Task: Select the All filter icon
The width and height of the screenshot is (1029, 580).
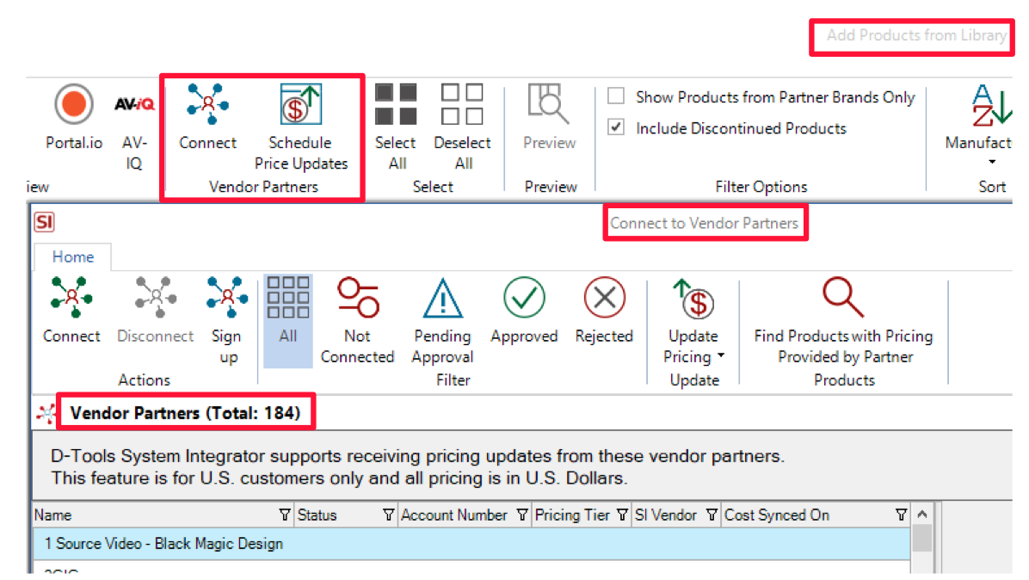Action: [x=288, y=297]
